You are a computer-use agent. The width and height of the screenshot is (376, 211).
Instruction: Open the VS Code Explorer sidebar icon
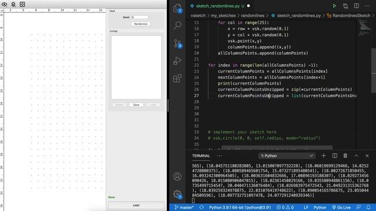click(177, 8)
